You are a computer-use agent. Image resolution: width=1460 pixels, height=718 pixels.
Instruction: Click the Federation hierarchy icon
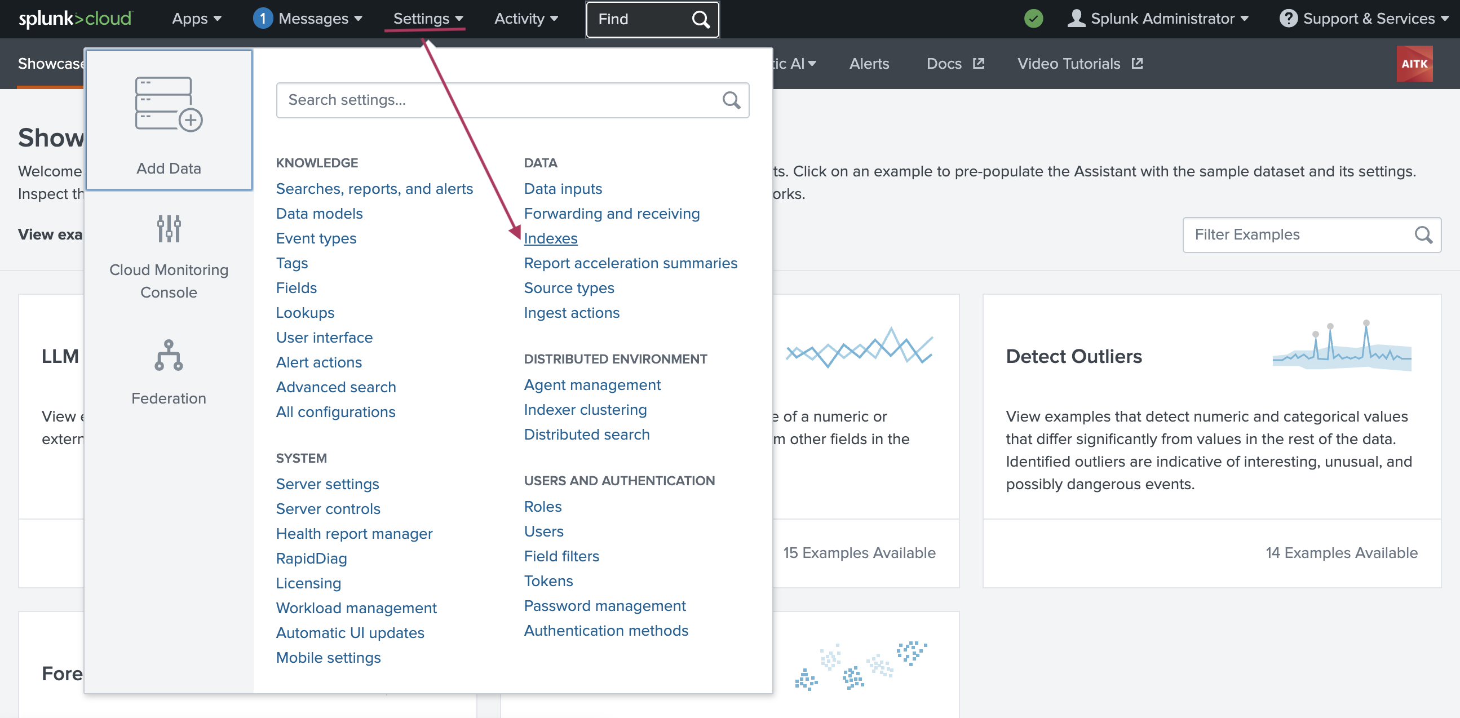[169, 355]
